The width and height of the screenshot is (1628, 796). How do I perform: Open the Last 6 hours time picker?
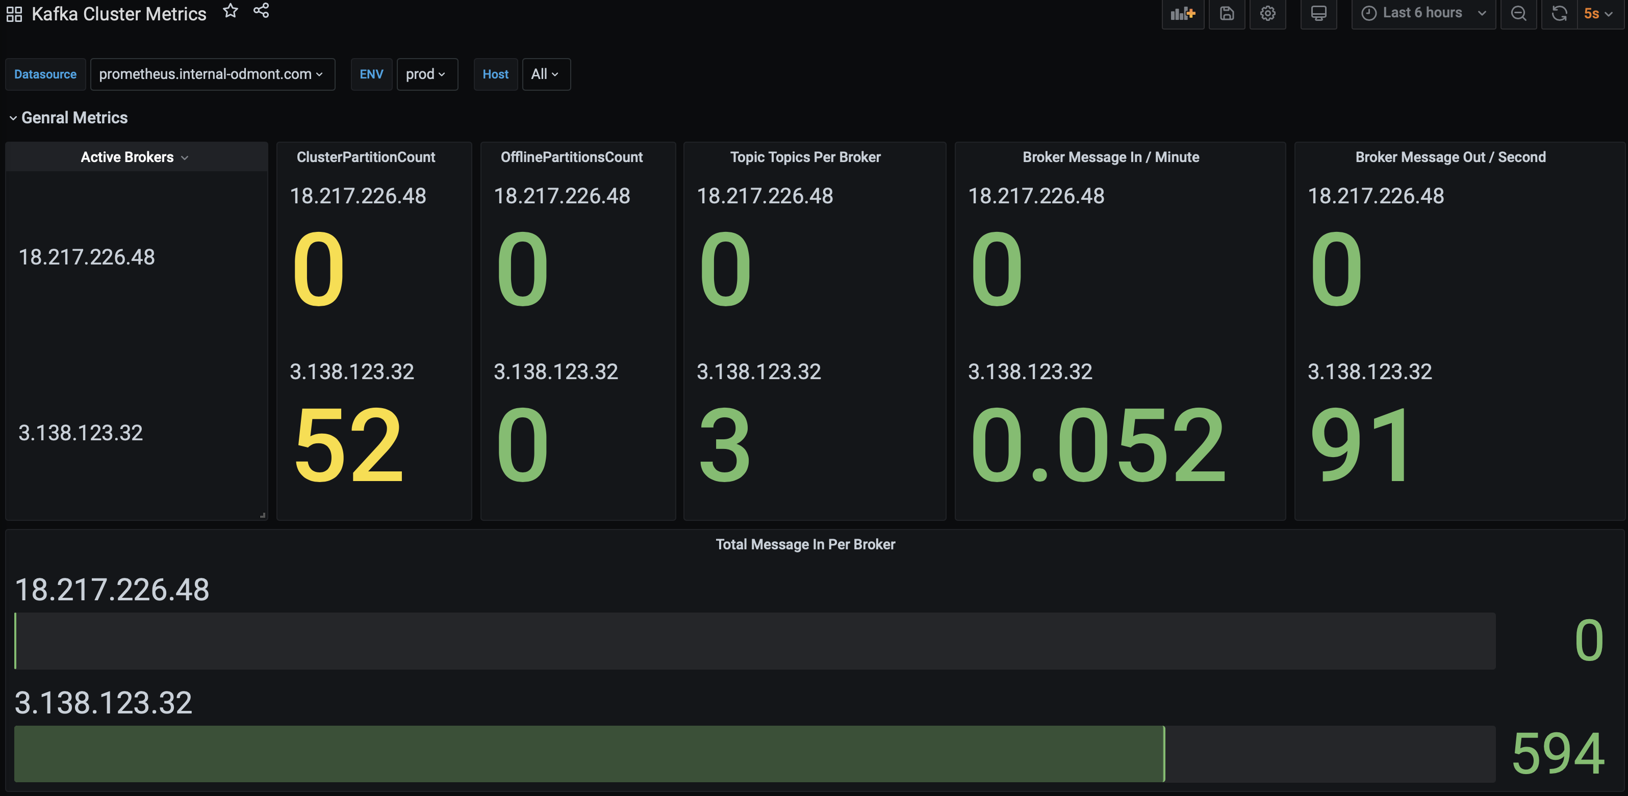point(1422,13)
